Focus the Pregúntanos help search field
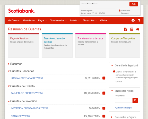148x119 pixels. click(x=124, y=100)
